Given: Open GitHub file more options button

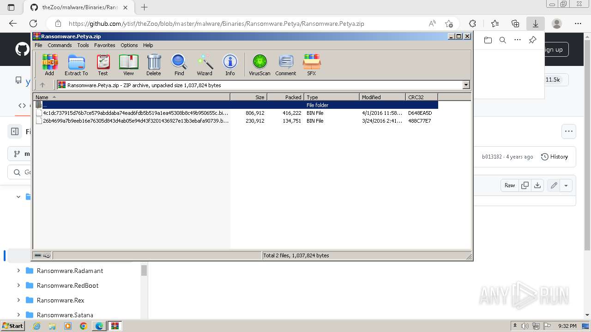Looking at the screenshot, I should click(569, 131).
